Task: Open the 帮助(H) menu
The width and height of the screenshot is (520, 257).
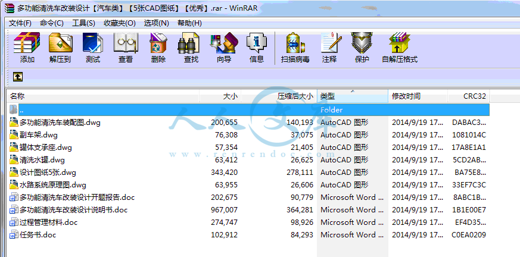Action: point(189,23)
